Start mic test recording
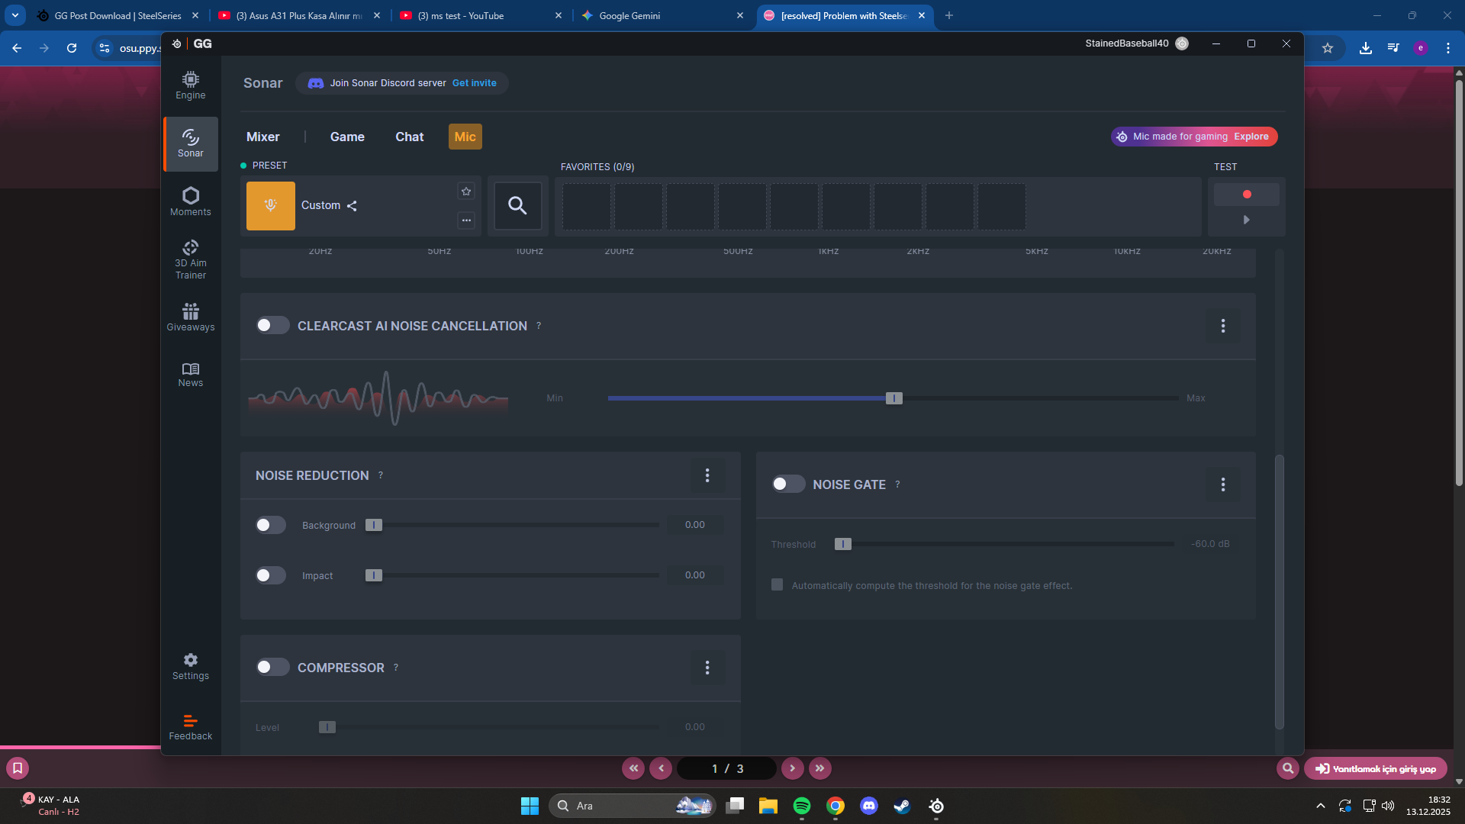Image resolution: width=1465 pixels, height=824 pixels. [x=1247, y=195]
